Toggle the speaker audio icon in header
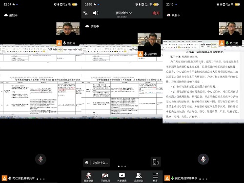Image resolution: width=244 pixels, height=183 pixels. (x=96, y=13)
